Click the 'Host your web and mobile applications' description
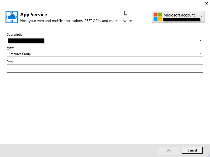210x157 pixels. (x=76, y=21)
